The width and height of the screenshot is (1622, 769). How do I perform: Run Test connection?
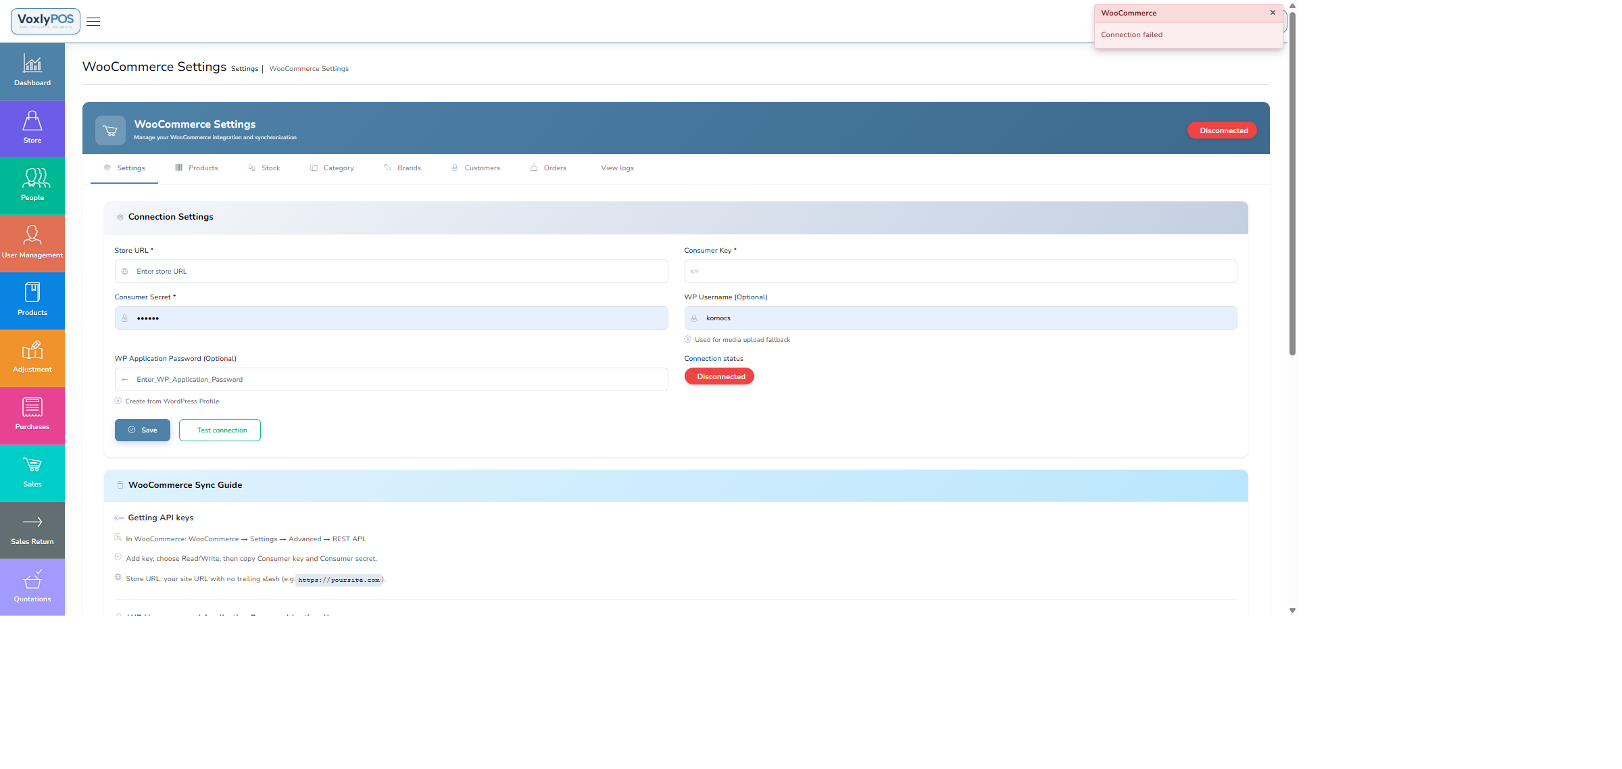pyautogui.click(x=220, y=430)
